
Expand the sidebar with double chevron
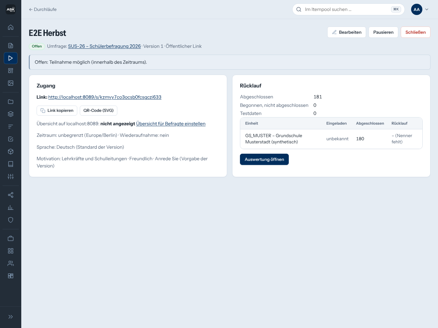click(x=11, y=317)
